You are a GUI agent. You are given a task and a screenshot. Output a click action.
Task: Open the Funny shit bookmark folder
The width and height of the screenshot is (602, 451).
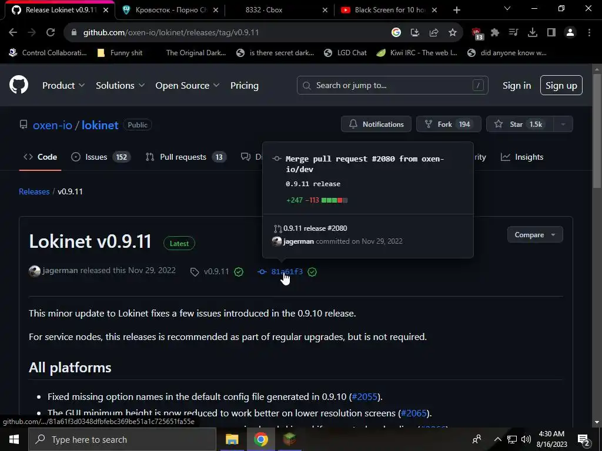tap(120, 53)
